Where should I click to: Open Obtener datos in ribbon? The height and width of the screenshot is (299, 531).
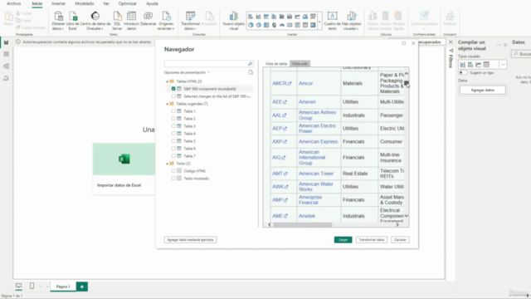(58, 20)
